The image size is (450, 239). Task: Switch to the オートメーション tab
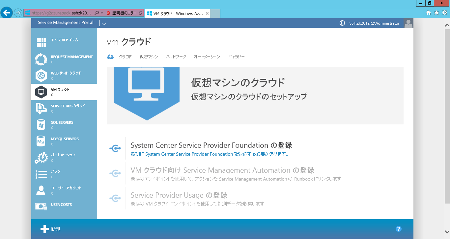tap(207, 57)
